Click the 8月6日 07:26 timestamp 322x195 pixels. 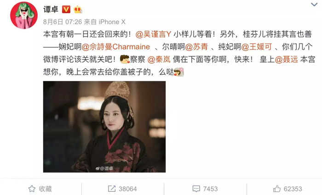63,22
